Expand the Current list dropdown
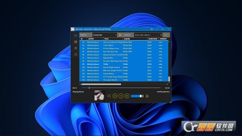The width and height of the screenshot is (242, 136). pyautogui.click(x=104, y=35)
